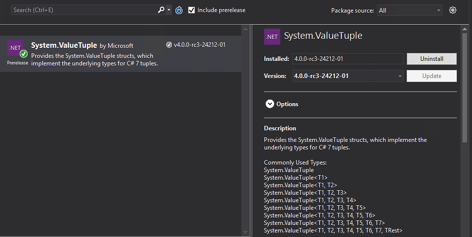Open package source settings gear

tap(453, 10)
